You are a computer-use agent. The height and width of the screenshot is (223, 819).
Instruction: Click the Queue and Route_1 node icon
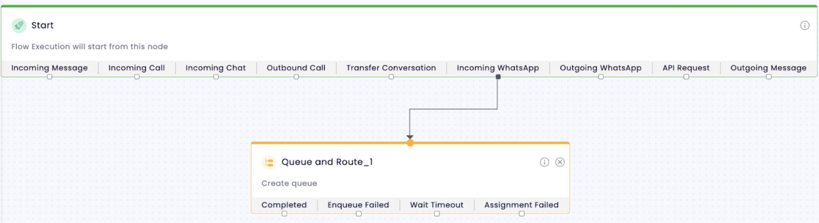pyautogui.click(x=269, y=162)
